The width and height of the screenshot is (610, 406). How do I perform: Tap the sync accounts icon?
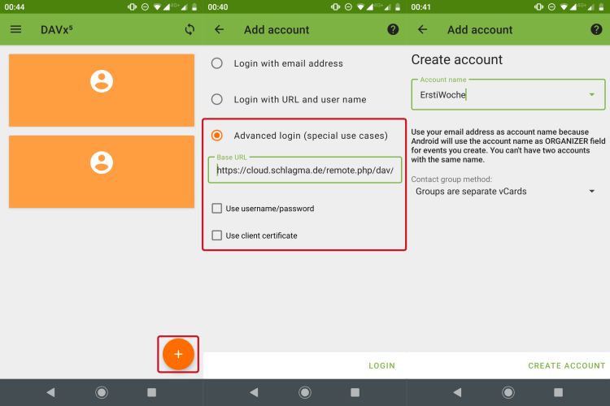(x=190, y=29)
